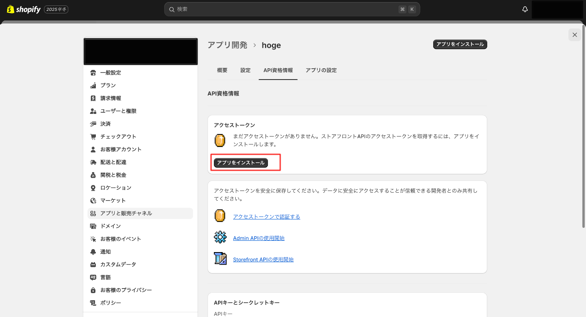
Task: Close the settings panel with X
Action: [x=575, y=35]
